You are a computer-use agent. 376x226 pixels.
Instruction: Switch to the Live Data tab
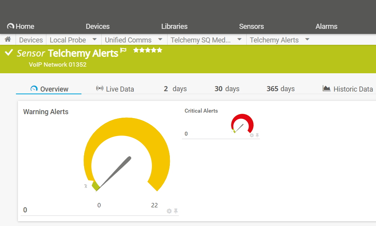point(115,89)
